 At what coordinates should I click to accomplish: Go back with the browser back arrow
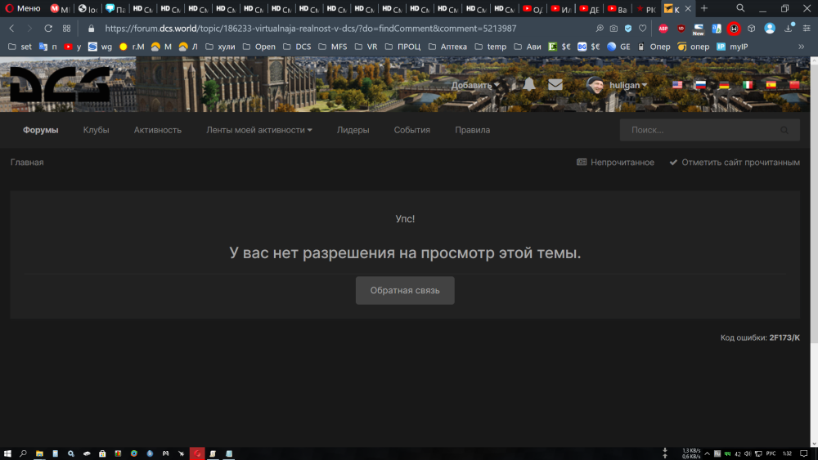[12, 29]
